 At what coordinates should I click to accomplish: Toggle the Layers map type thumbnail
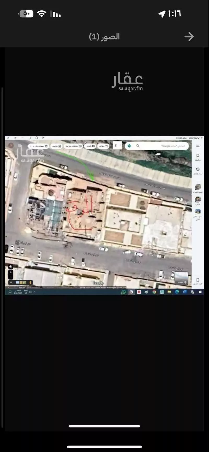point(181,278)
